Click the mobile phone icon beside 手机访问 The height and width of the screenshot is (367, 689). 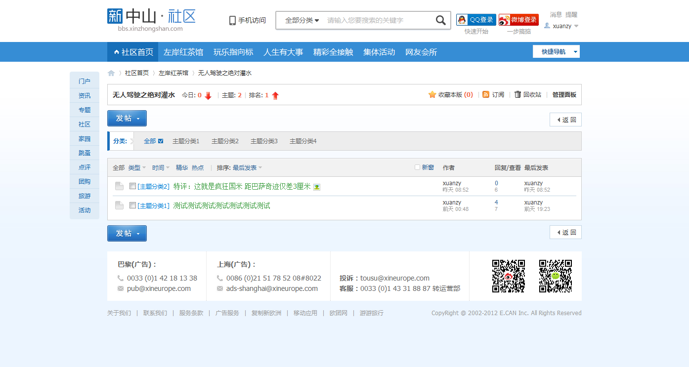coord(232,20)
